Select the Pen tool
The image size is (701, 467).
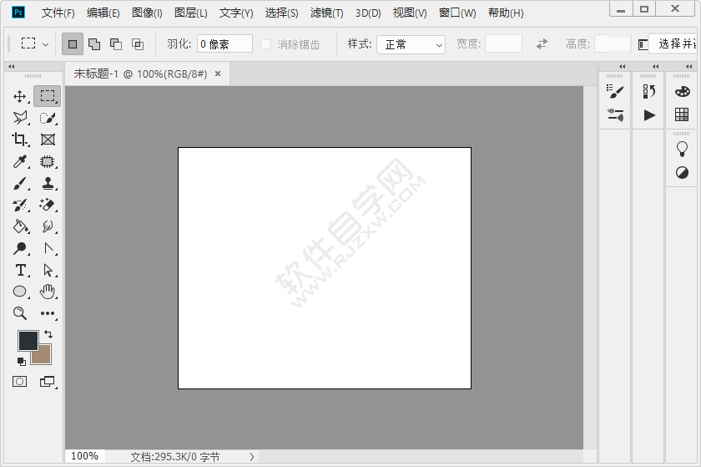coord(48,248)
